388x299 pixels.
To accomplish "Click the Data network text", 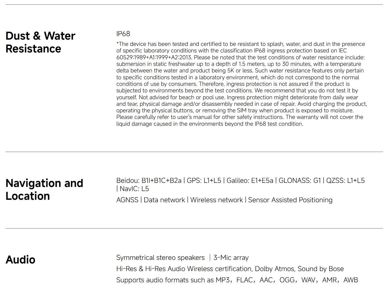I will (x=164, y=200).
